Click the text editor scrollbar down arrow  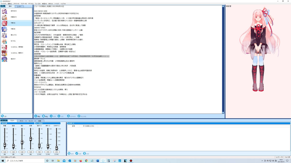(223, 113)
